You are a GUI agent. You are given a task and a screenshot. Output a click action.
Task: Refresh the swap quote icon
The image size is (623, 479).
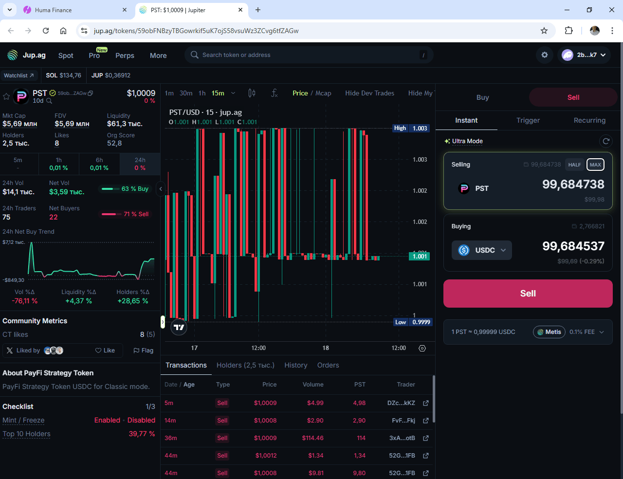606,141
